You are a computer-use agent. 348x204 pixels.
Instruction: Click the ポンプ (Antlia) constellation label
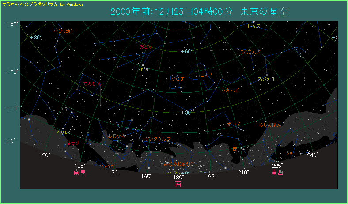234,125
